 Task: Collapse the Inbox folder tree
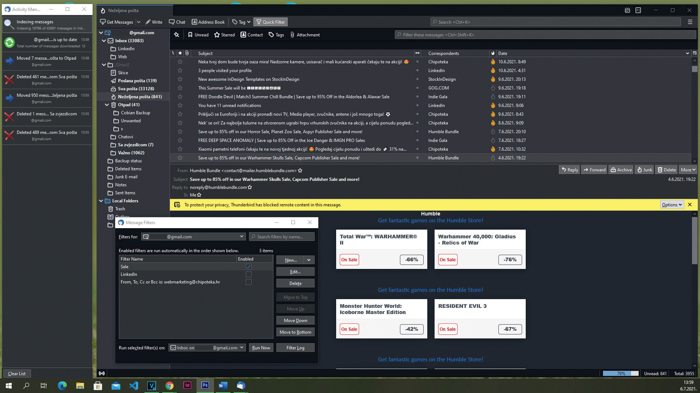(x=104, y=41)
